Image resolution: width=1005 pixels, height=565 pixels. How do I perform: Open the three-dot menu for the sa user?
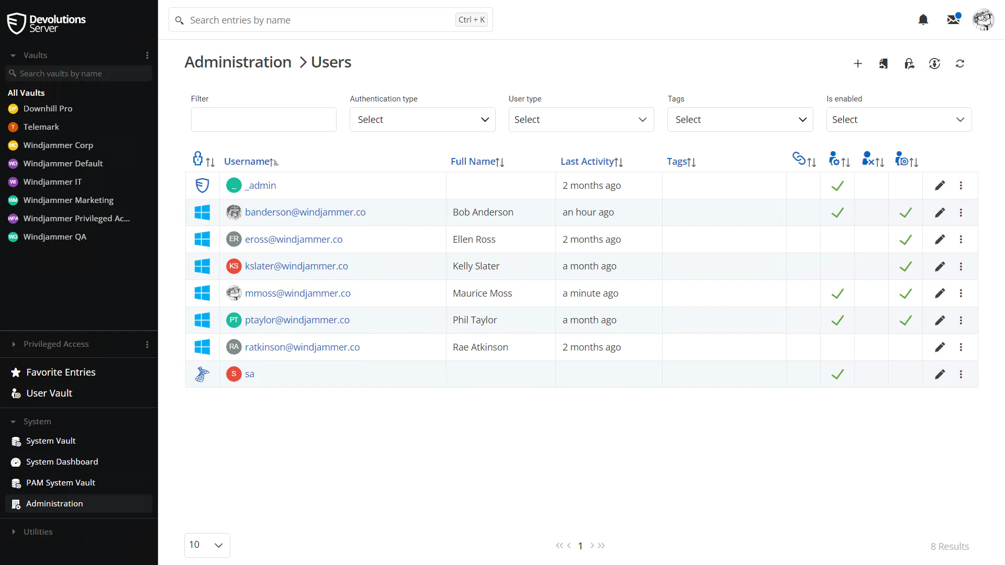pyautogui.click(x=961, y=375)
